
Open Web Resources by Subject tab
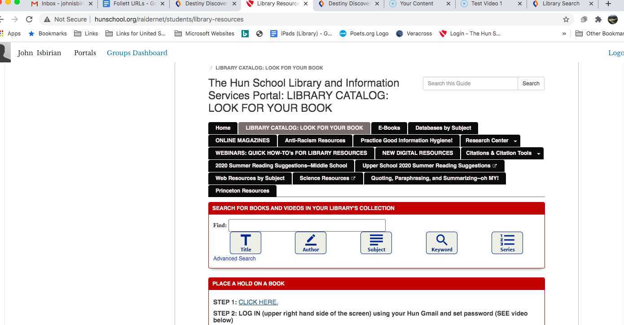pyautogui.click(x=250, y=178)
